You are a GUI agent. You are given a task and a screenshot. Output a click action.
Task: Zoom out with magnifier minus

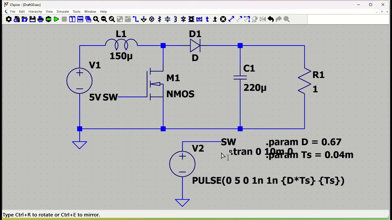tap(104, 19)
